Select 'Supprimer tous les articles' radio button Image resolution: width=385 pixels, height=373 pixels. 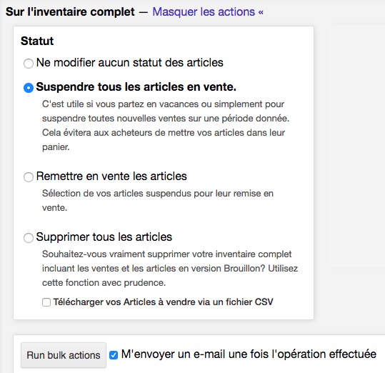[x=29, y=238]
